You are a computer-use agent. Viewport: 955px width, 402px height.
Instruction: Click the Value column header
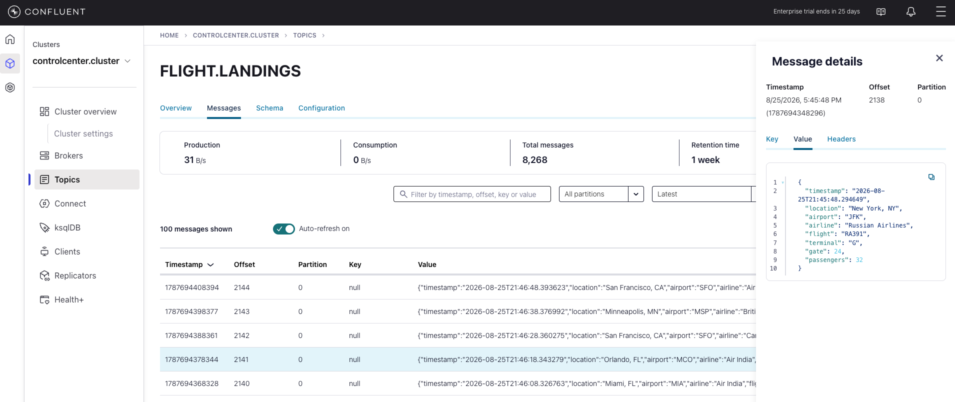point(427,264)
